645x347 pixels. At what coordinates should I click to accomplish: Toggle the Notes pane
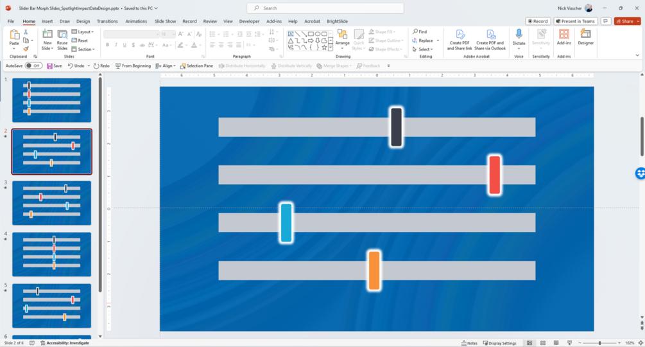469,343
